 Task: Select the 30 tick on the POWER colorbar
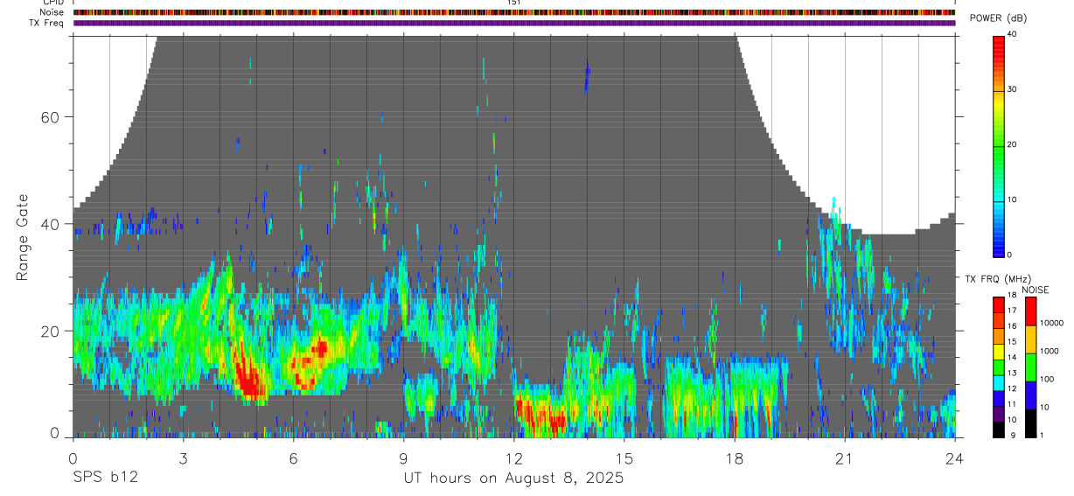pos(1013,89)
